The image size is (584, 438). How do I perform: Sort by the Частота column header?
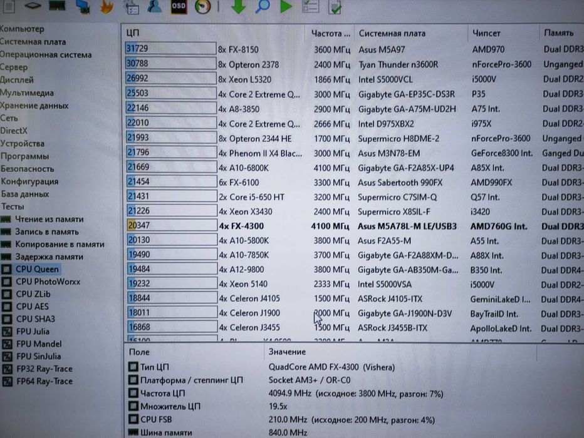point(330,33)
